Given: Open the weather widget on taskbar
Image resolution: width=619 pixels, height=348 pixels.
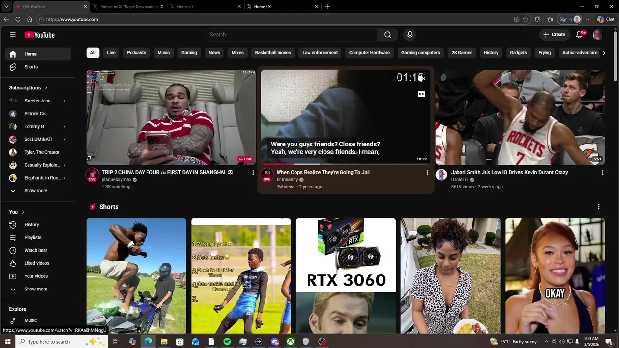Looking at the screenshot, I should 513,342.
